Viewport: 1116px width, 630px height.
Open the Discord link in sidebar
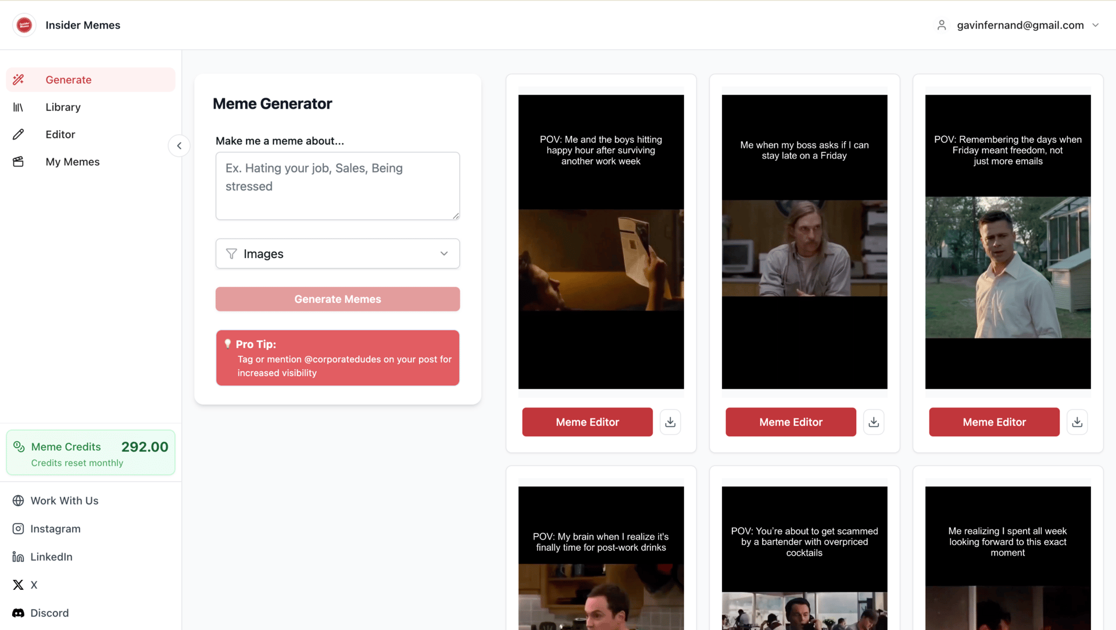(49, 613)
